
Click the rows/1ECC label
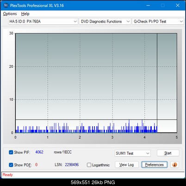pyautogui.click(x=62, y=152)
